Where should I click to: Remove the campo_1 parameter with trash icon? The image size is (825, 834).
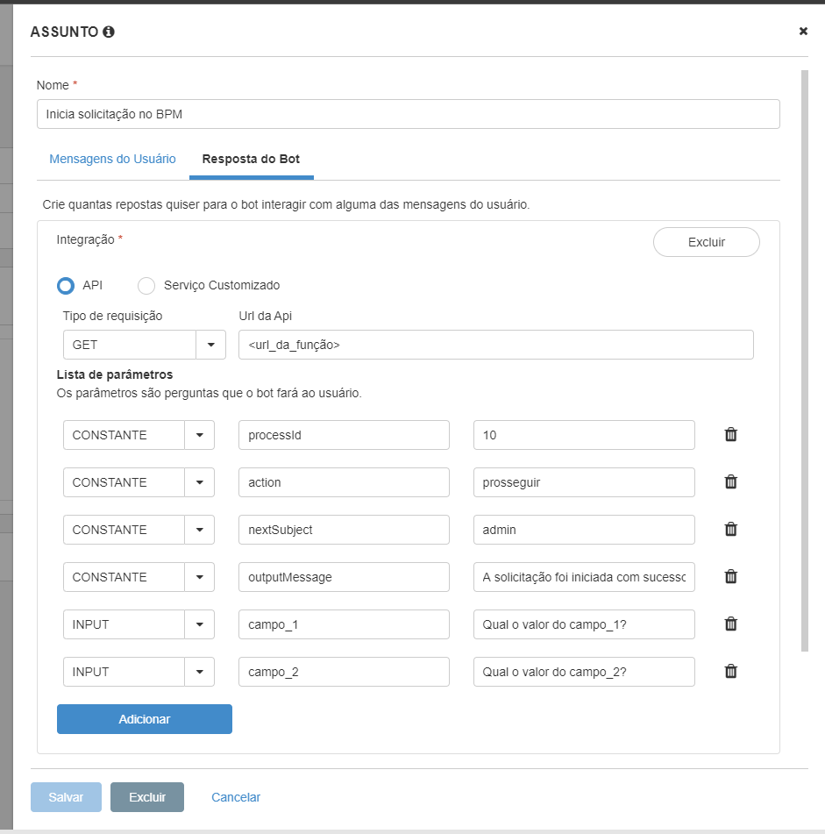point(730,624)
